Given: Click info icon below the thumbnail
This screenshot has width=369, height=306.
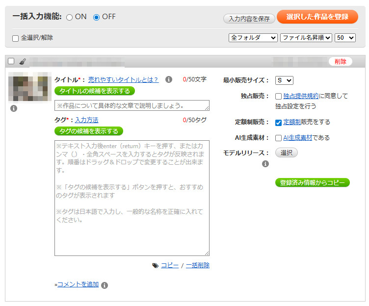Looking at the screenshot, I should click(x=14, y=108).
